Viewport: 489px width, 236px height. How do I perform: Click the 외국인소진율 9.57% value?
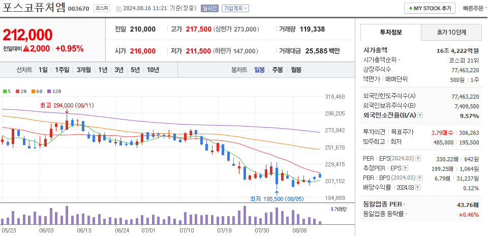point(469,116)
